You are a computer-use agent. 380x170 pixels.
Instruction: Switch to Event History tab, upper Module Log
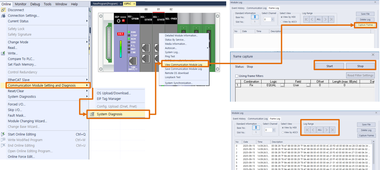[238, 8]
